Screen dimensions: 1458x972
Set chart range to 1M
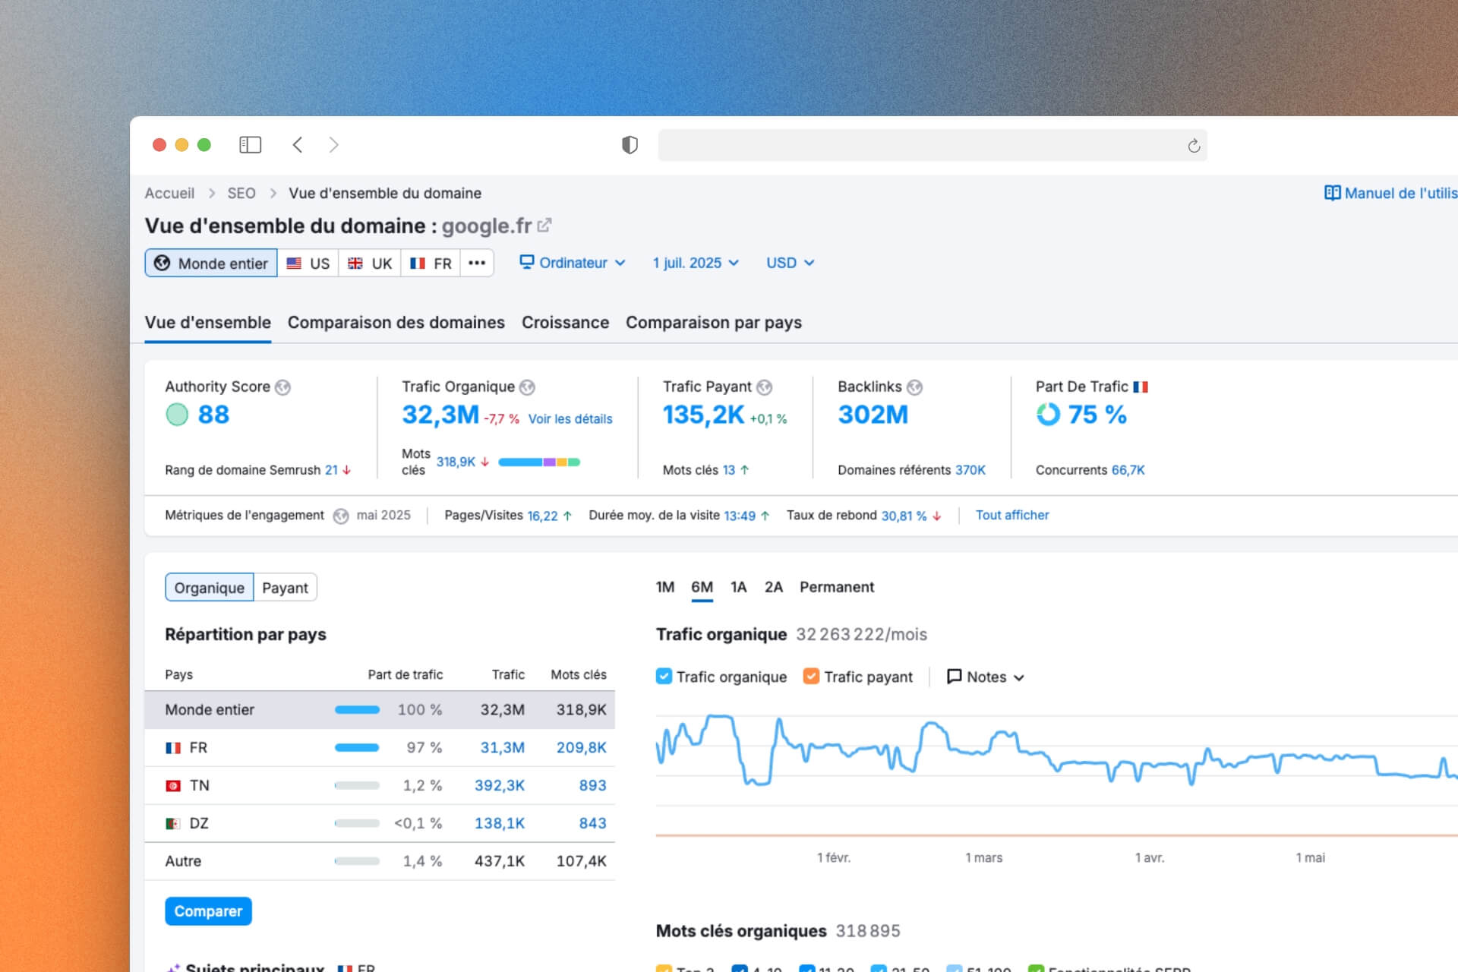click(665, 587)
